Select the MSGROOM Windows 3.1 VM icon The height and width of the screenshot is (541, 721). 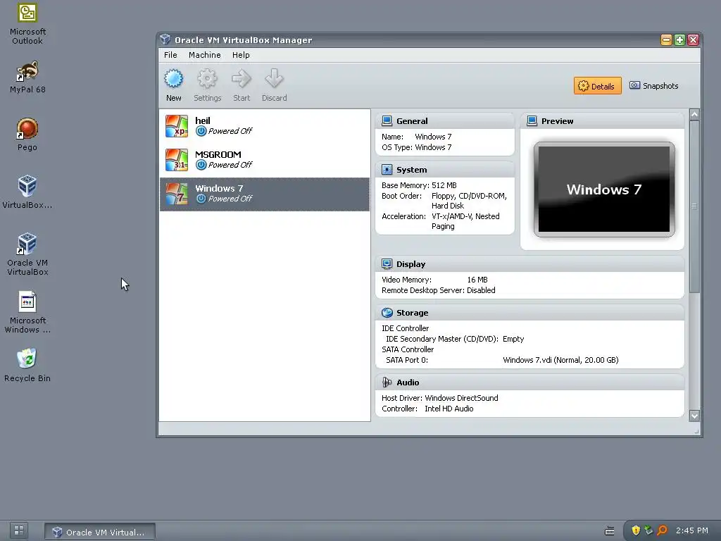177,160
